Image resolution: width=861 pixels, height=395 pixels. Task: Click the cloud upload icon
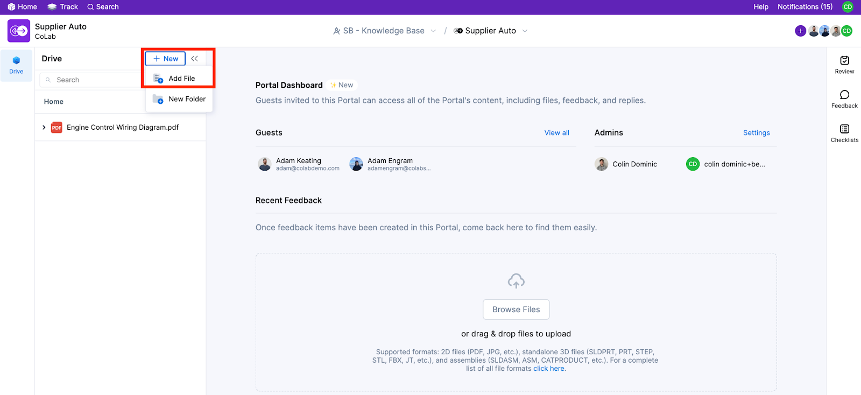(516, 281)
